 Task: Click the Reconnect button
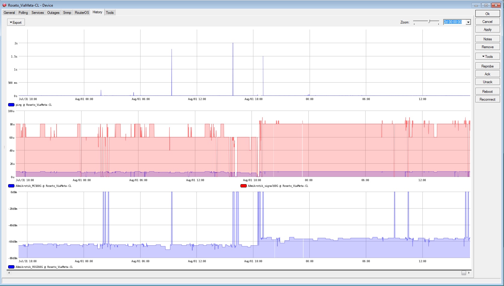pos(487,99)
